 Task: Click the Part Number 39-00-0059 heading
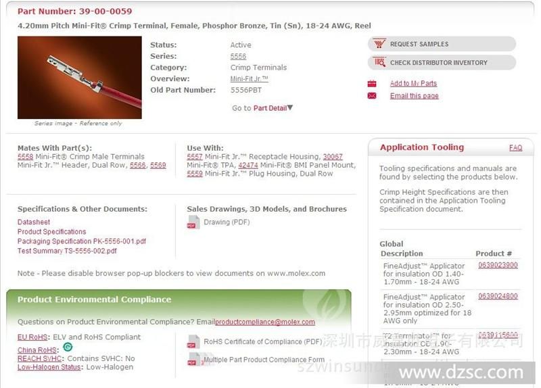[75, 11]
